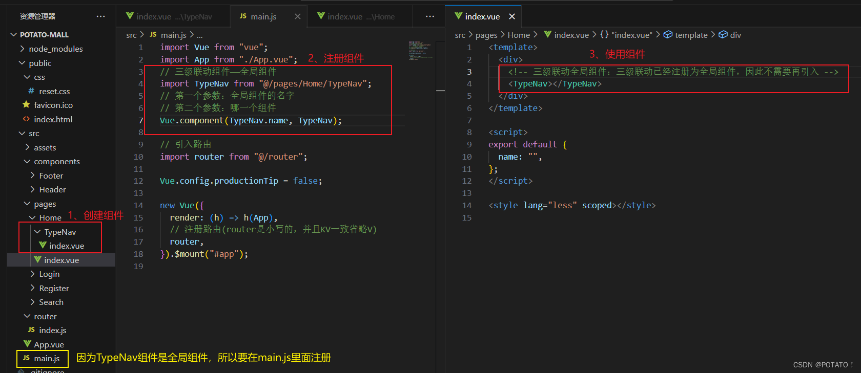Click index.vue file in right breadcrumb

pyautogui.click(x=571, y=35)
